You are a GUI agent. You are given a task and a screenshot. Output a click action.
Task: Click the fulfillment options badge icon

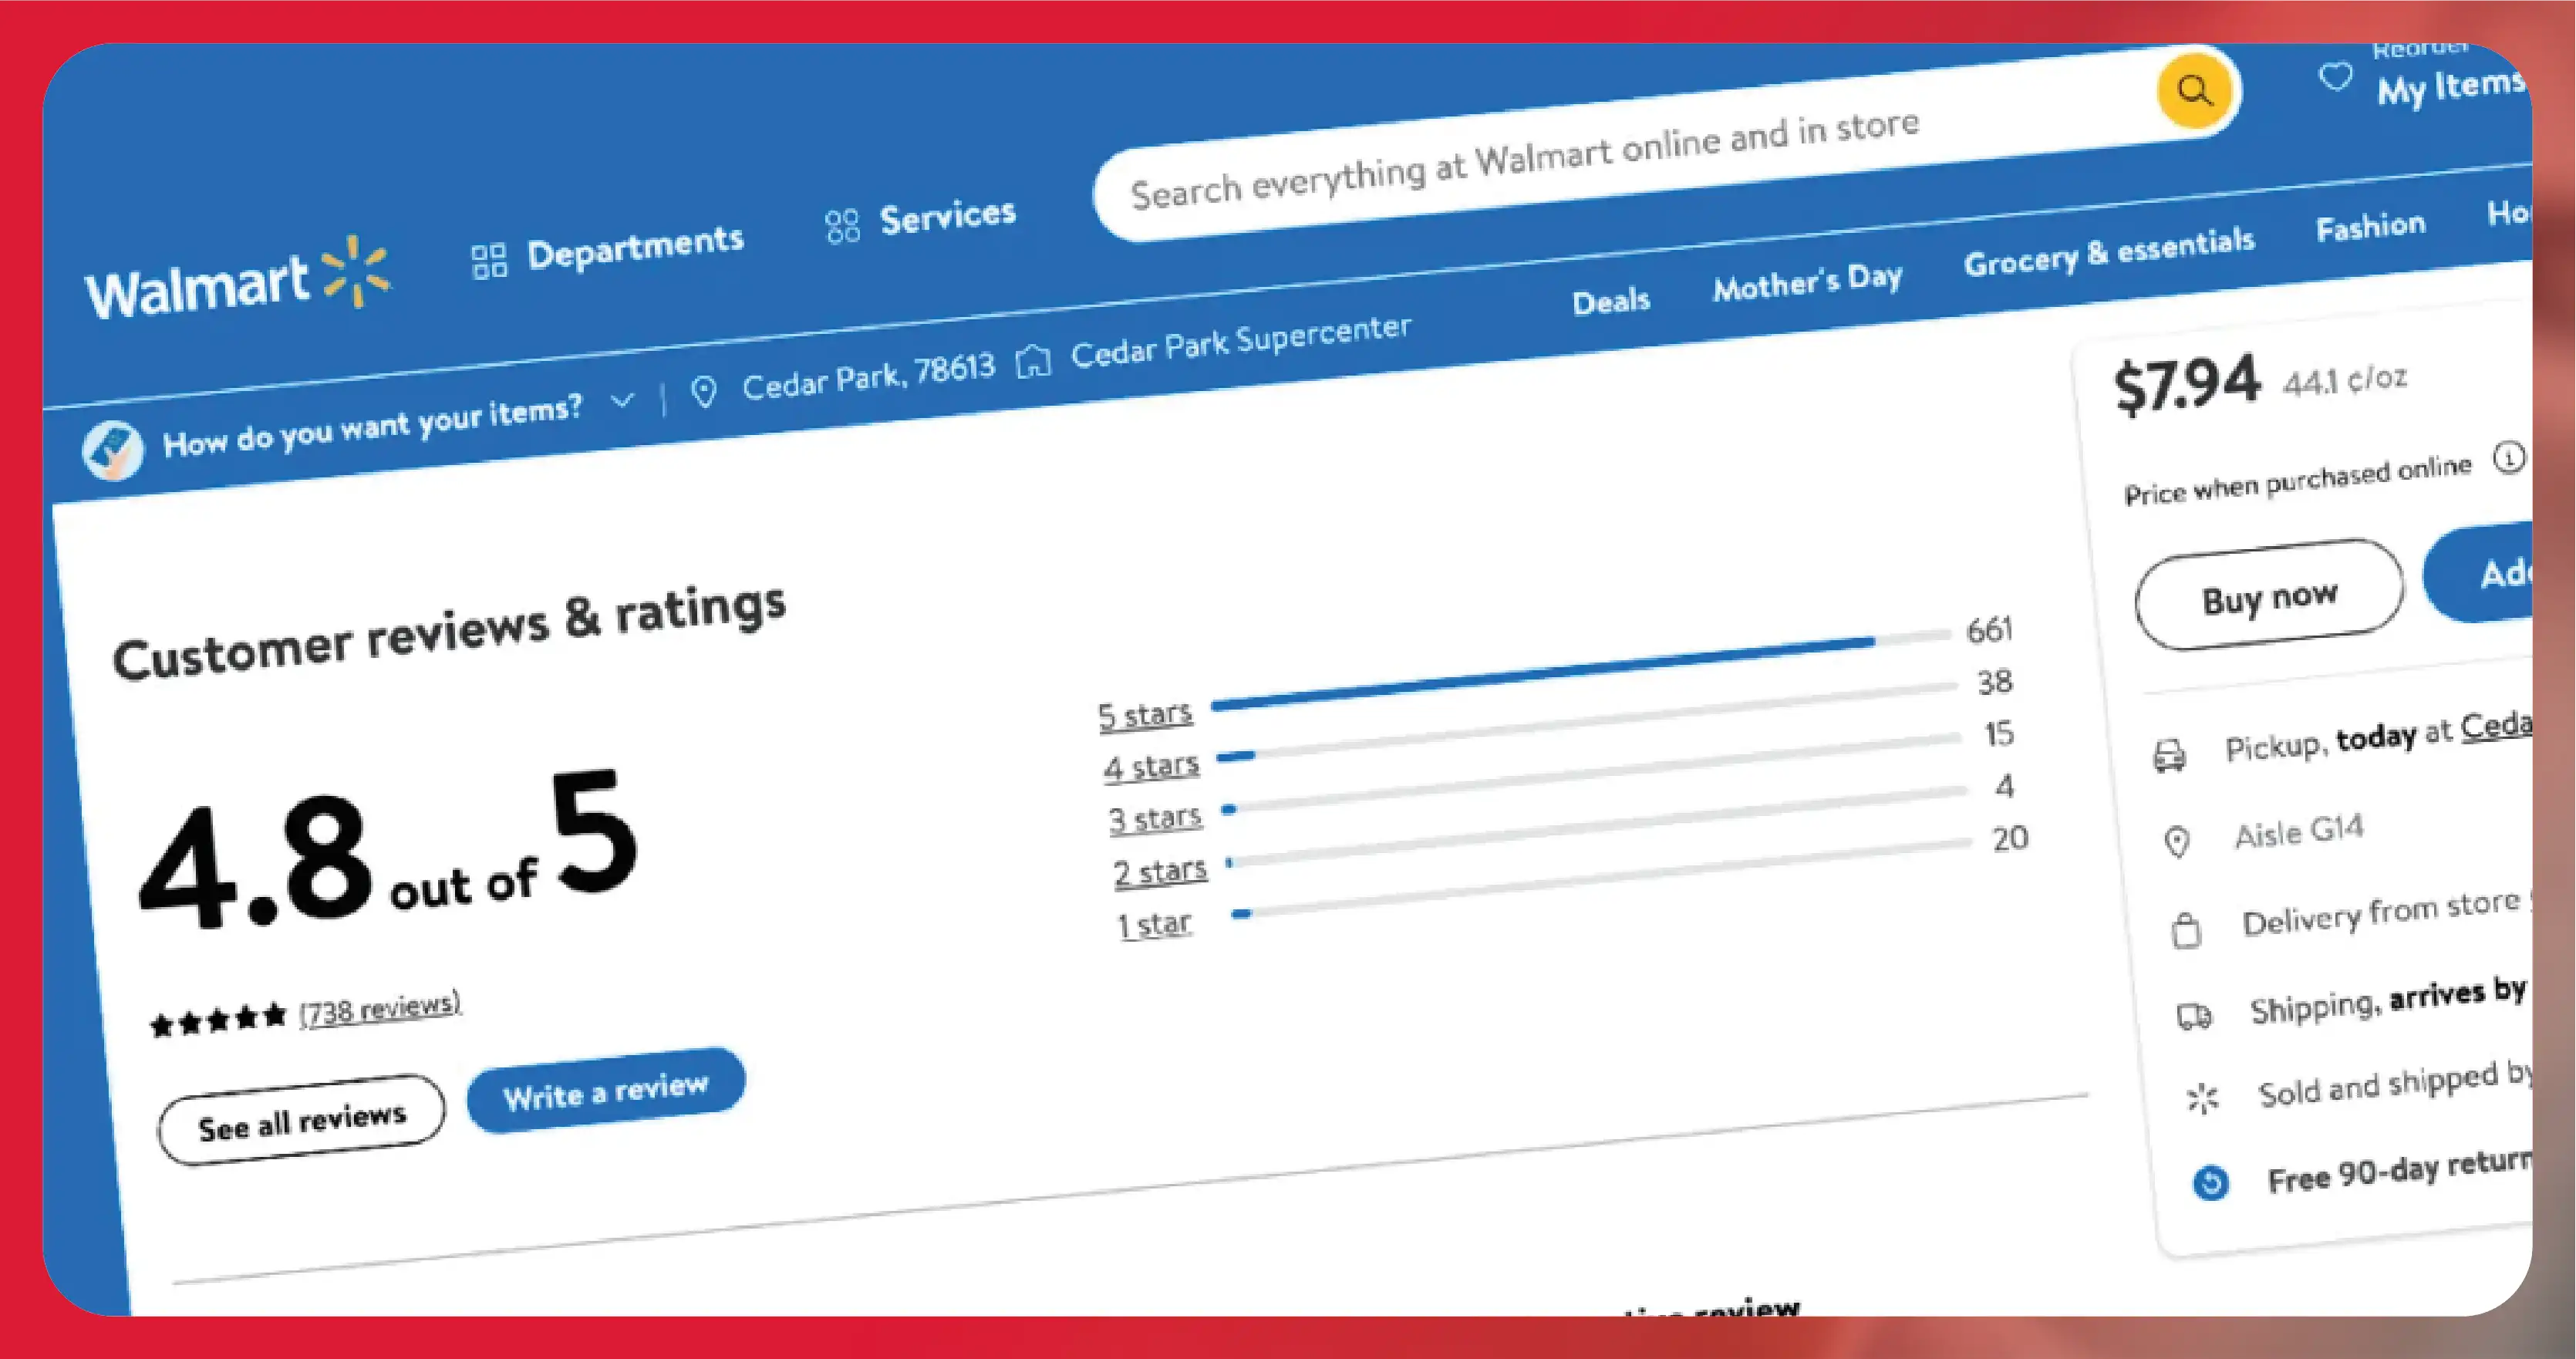click(113, 450)
